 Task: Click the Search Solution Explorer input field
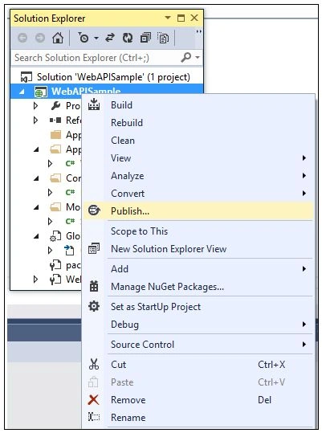click(96, 58)
